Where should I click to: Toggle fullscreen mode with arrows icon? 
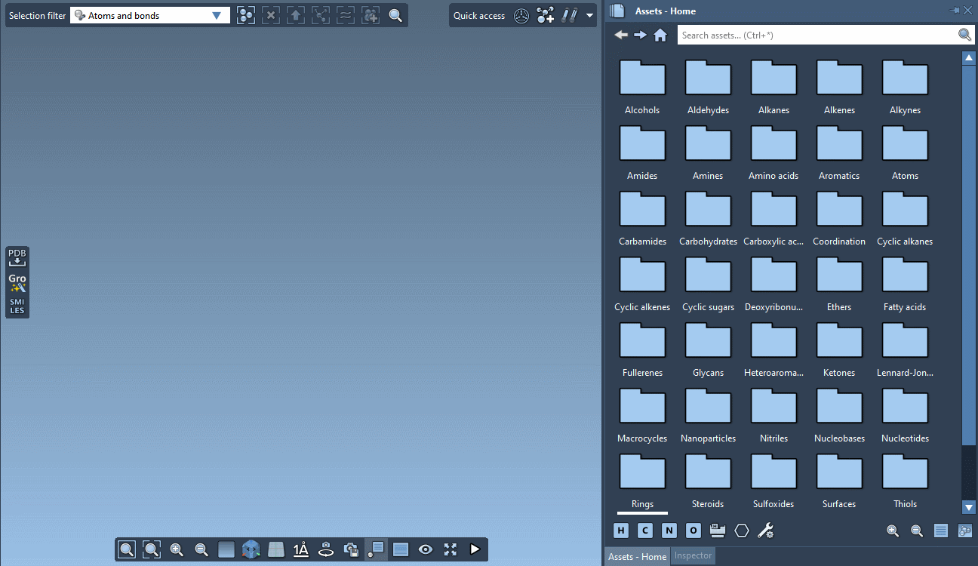[451, 549]
